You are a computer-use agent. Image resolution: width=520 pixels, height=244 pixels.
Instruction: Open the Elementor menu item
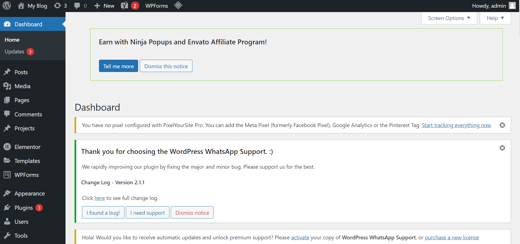tap(27, 147)
